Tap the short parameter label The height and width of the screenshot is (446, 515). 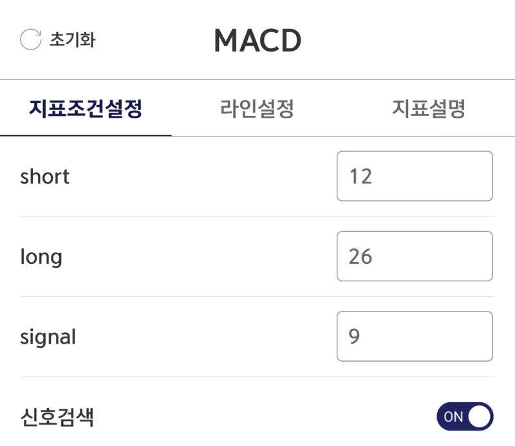[44, 177]
